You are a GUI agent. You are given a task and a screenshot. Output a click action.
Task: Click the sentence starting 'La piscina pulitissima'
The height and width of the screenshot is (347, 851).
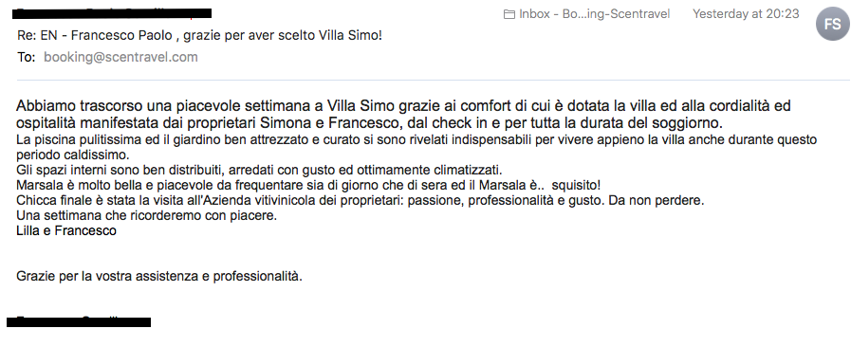tap(416, 140)
